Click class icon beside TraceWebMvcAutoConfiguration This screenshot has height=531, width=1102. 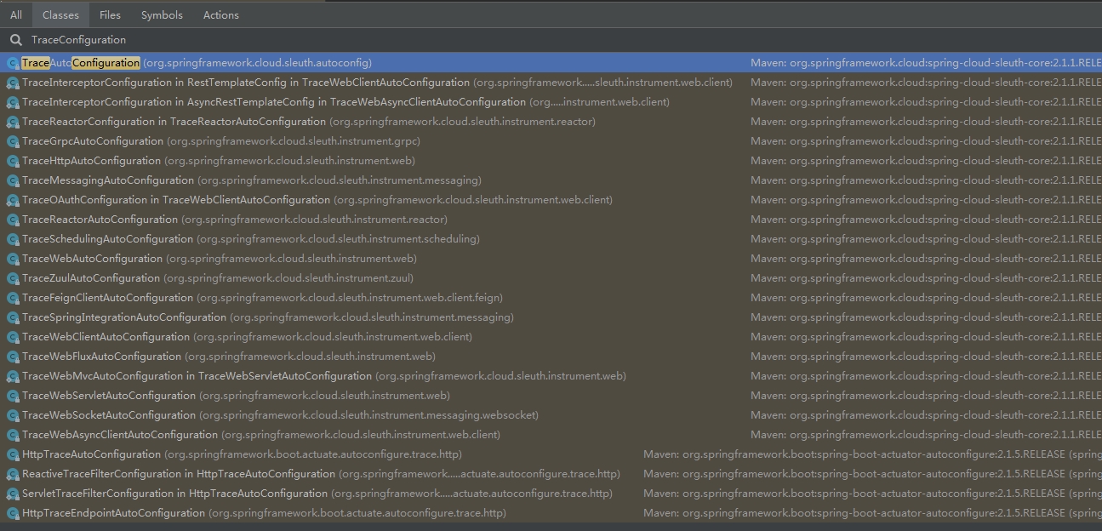pyautogui.click(x=13, y=376)
